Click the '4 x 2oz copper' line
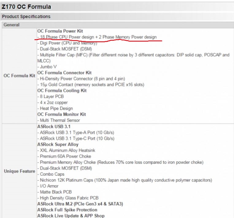This screenshot has height=218, width=234. (52, 103)
